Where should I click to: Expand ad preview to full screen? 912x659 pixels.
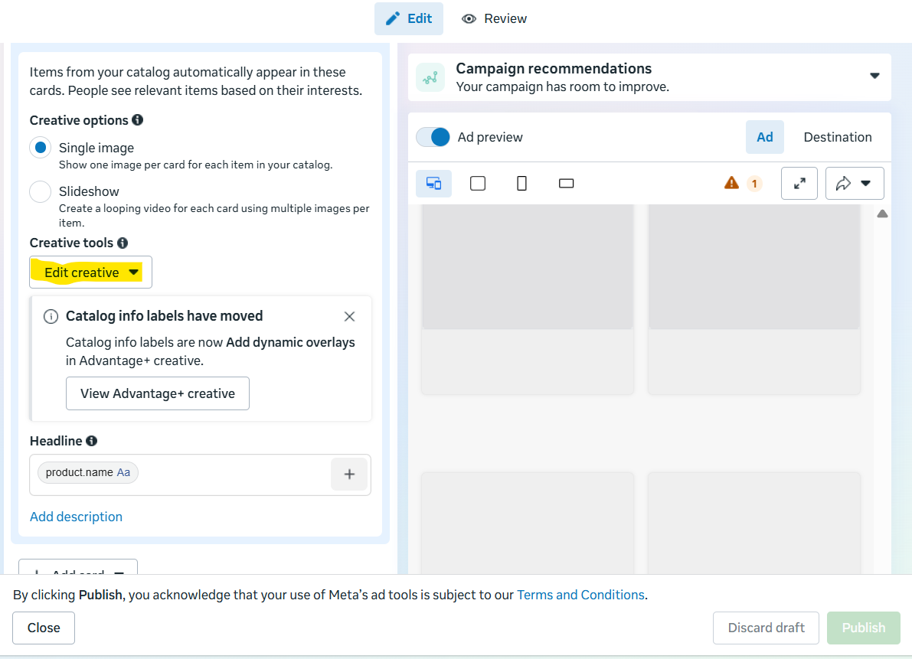click(x=799, y=184)
